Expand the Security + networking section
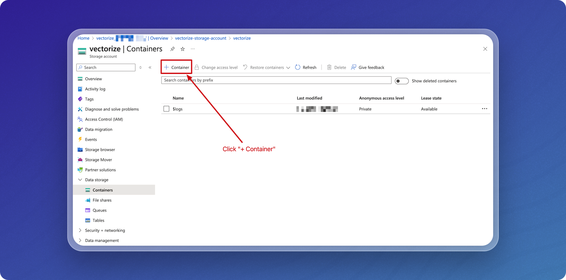566x280 pixels. point(80,230)
